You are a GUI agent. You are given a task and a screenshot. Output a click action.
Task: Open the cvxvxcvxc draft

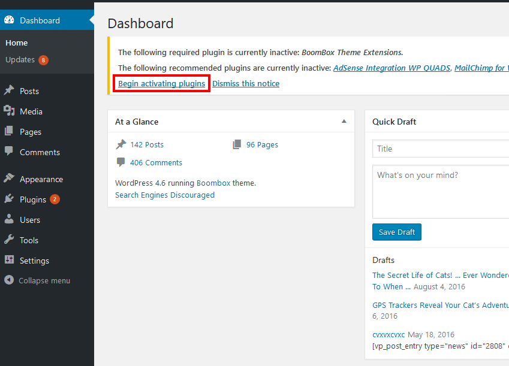[388, 334]
